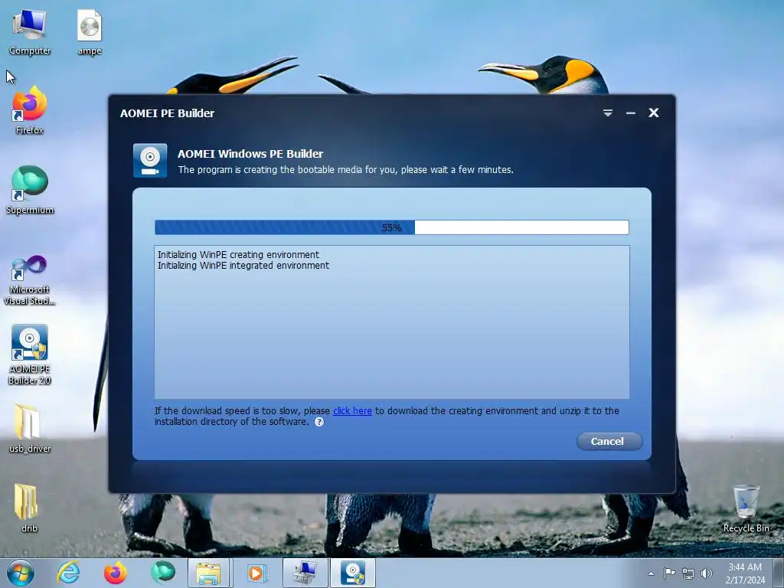Image resolution: width=784 pixels, height=588 pixels.
Task: Open Firefox from the taskbar
Action: (116, 573)
